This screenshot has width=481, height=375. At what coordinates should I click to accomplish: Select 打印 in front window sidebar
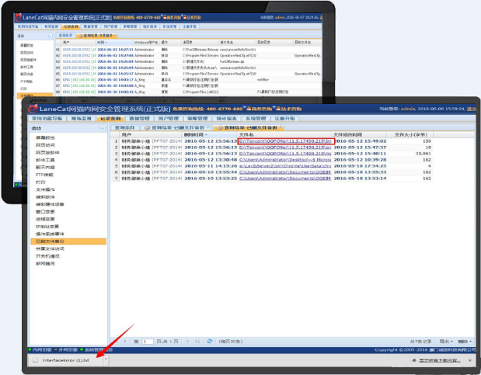pyautogui.click(x=40, y=182)
